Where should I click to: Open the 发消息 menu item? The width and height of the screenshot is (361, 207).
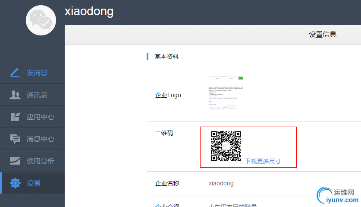[x=32, y=73]
